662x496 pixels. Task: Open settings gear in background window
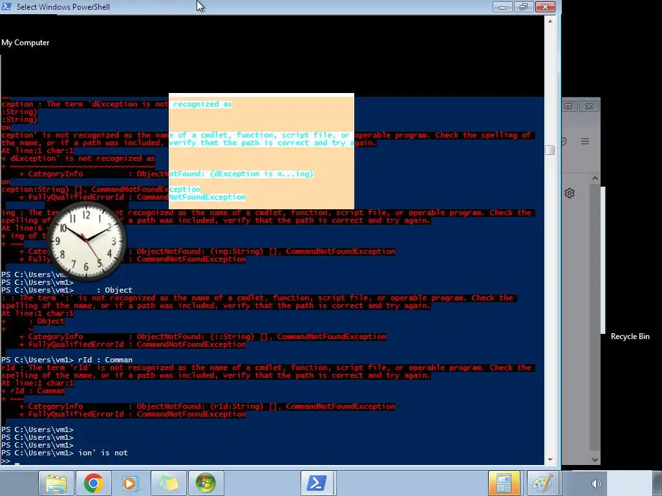570,193
